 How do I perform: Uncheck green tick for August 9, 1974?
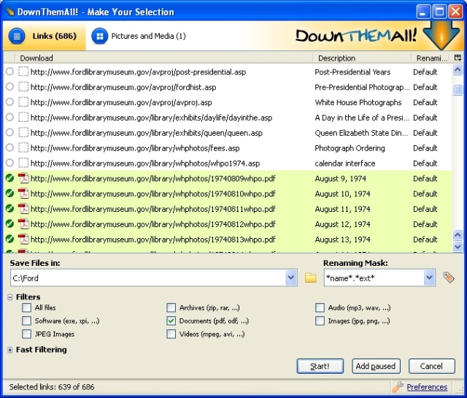[9, 178]
